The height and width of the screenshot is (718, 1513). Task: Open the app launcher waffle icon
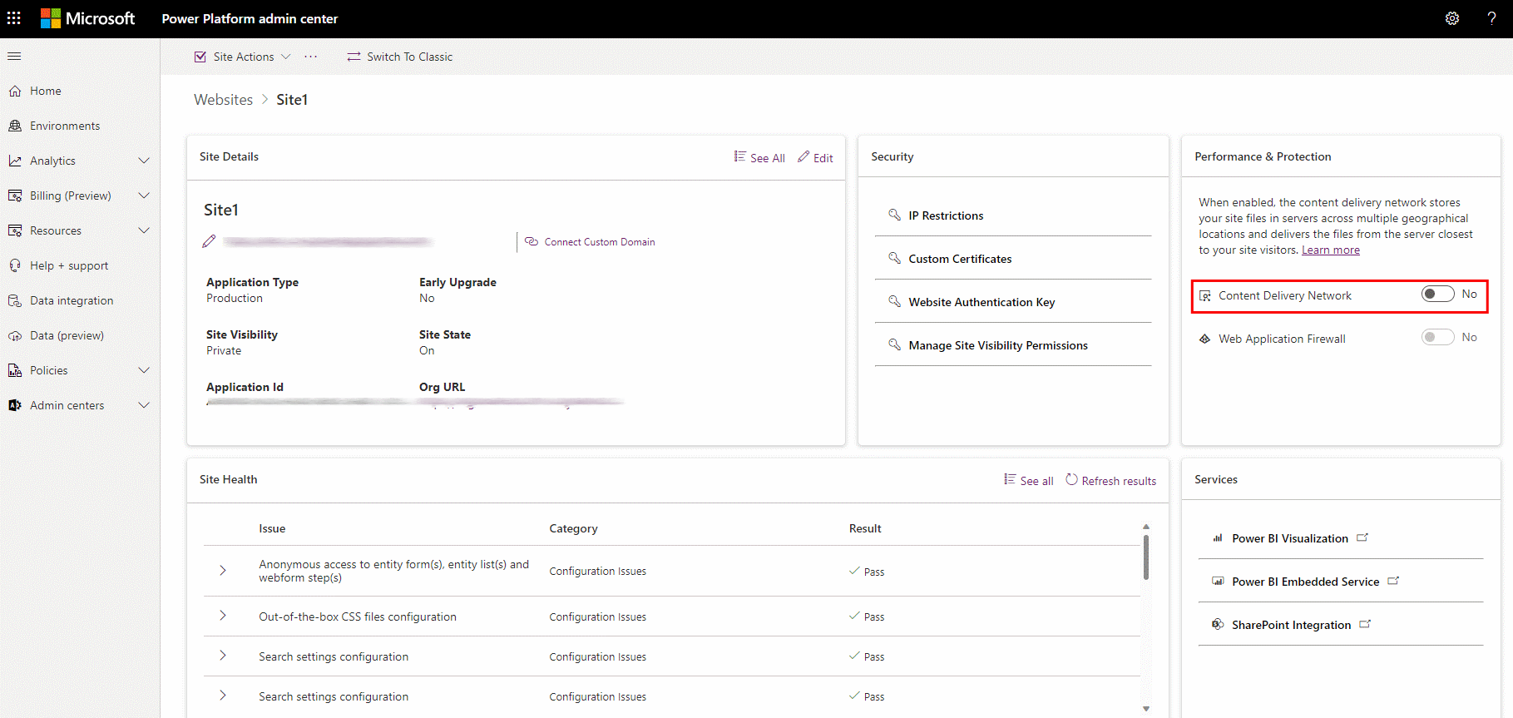tap(14, 18)
